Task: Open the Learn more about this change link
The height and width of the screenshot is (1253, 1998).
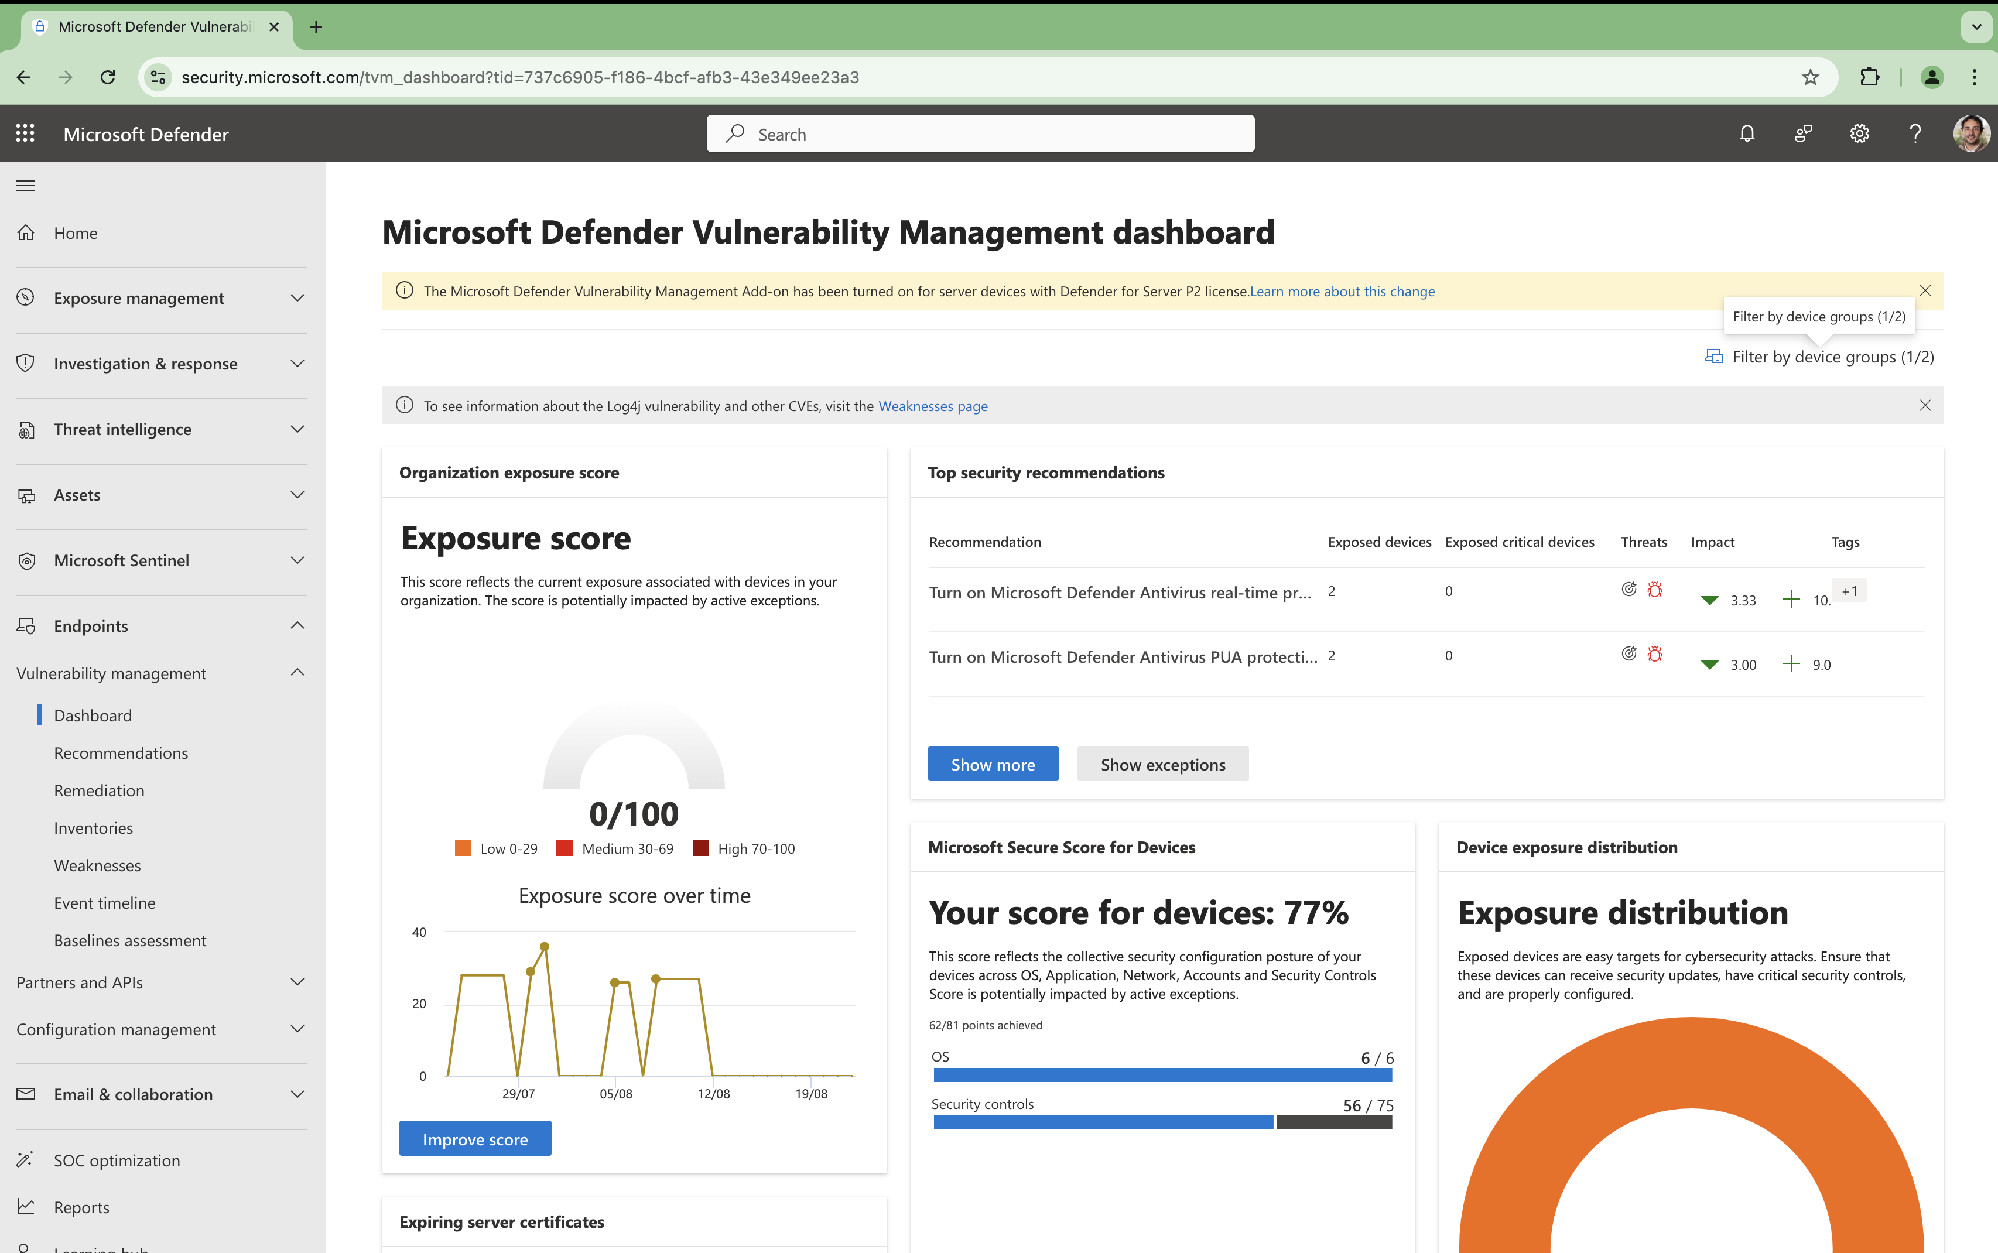Action: (x=1343, y=291)
